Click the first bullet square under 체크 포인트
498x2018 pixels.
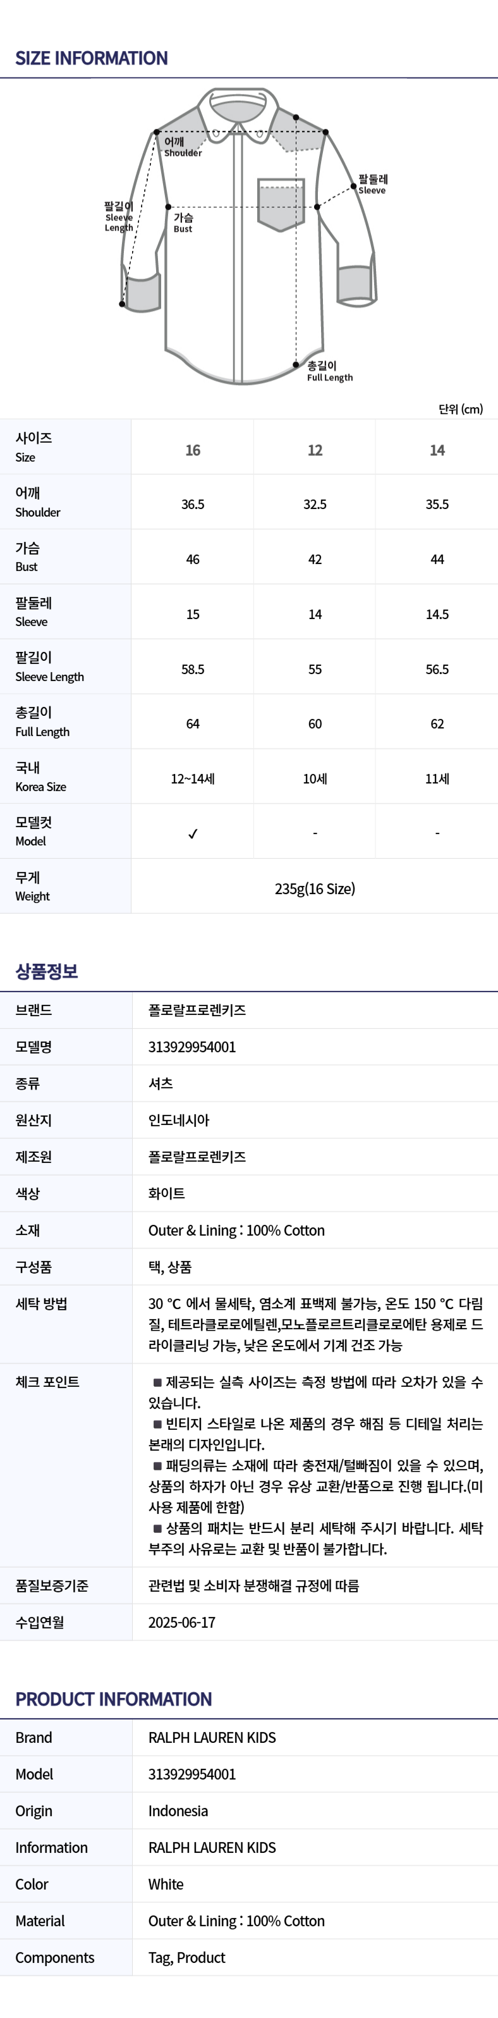point(157,1382)
